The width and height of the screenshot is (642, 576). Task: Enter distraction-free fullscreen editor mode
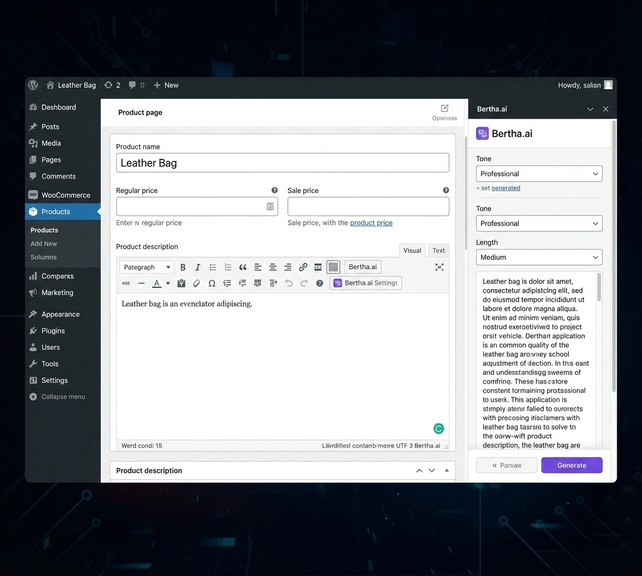tap(439, 267)
